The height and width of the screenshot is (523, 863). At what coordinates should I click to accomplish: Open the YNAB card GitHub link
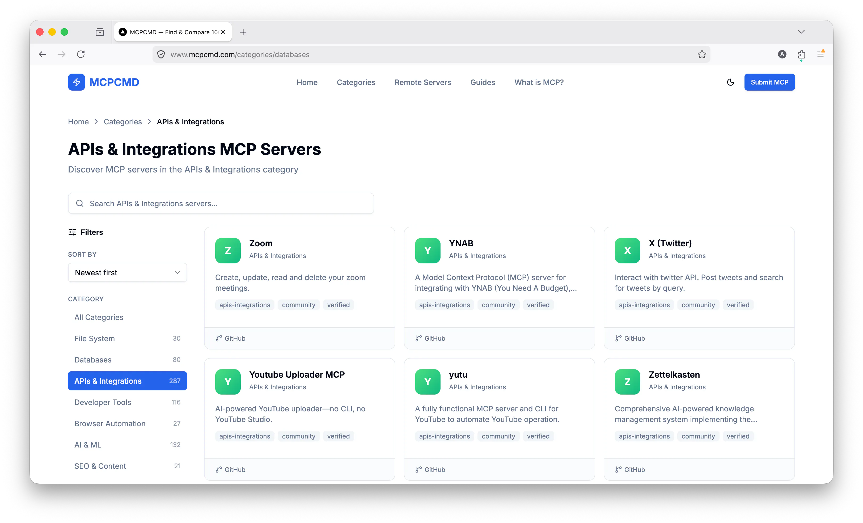click(430, 338)
